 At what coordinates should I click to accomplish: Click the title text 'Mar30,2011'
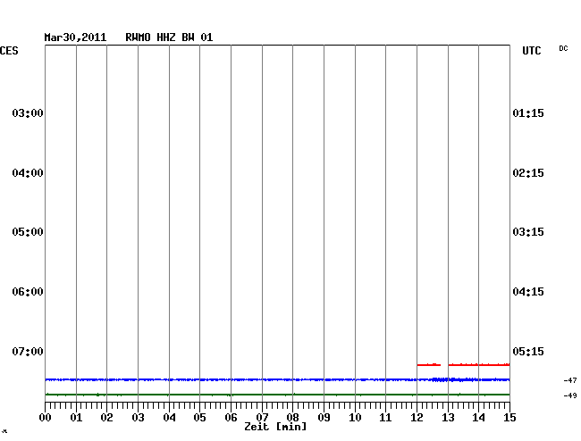[75, 37]
